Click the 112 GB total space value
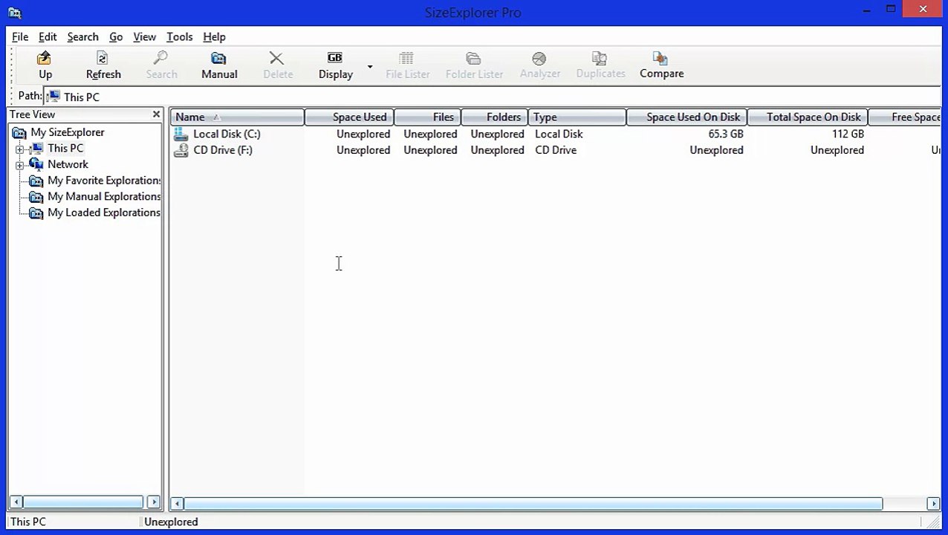Image resolution: width=948 pixels, height=535 pixels. [x=848, y=134]
